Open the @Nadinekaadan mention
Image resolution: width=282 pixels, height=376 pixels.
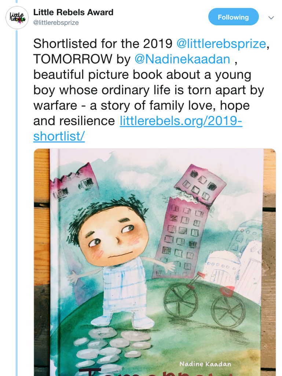pos(183,59)
